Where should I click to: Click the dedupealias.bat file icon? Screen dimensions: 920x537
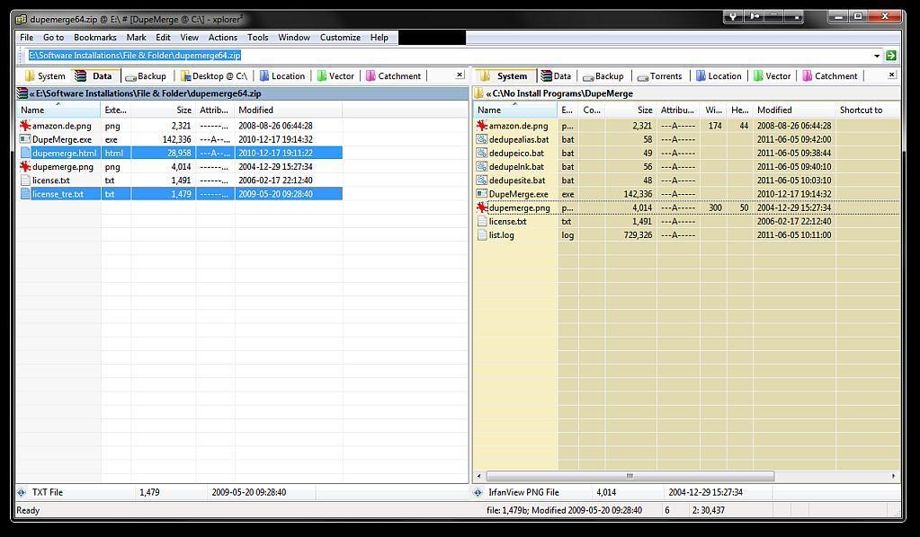pyautogui.click(x=482, y=139)
